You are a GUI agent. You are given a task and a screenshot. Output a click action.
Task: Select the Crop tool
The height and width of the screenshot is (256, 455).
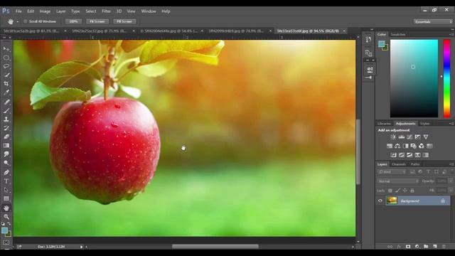[x=6, y=84]
